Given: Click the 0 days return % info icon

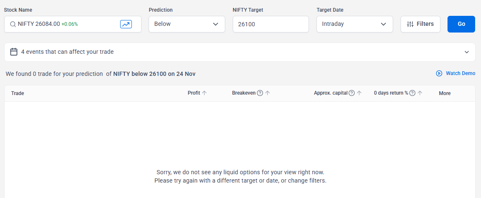Looking at the screenshot, I should (412, 93).
